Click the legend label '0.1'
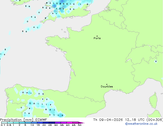 (3, 125)
